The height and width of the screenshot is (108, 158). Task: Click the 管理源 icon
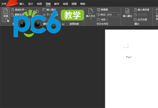pos(98,10)
